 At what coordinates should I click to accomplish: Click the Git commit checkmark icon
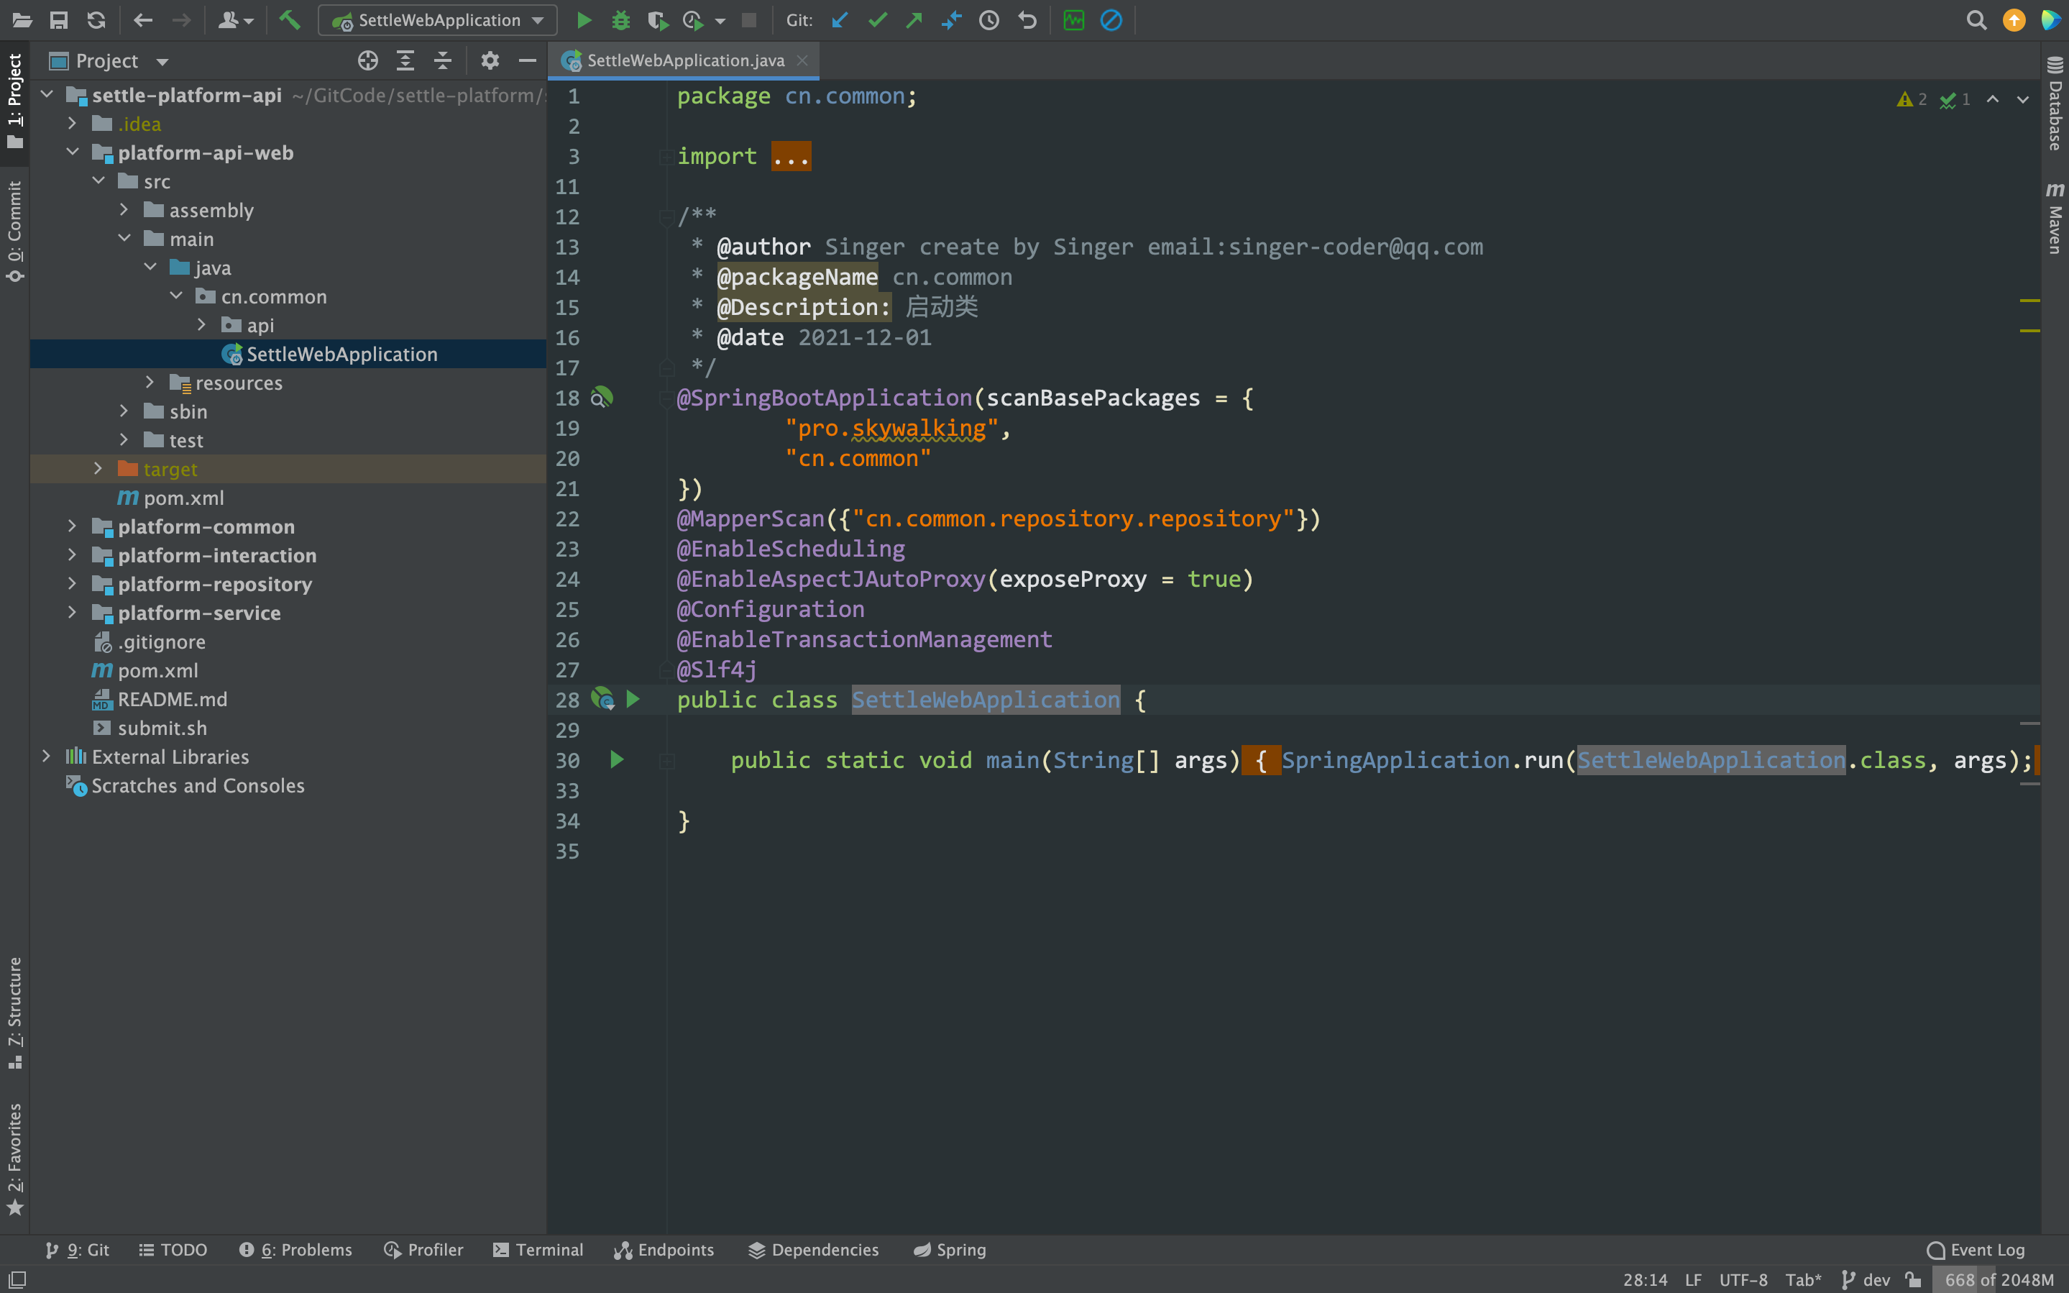(x=878, y=19)
